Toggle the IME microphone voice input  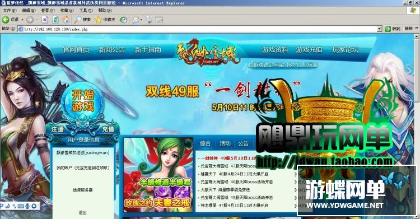point(27,206)
